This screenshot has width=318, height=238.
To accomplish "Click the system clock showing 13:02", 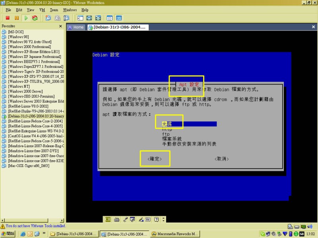I will coord(310,234).
